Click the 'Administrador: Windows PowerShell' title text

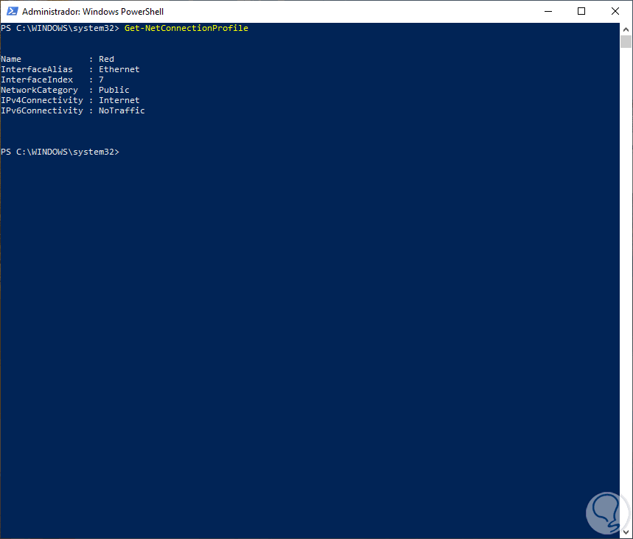click(x=93, y=11)
